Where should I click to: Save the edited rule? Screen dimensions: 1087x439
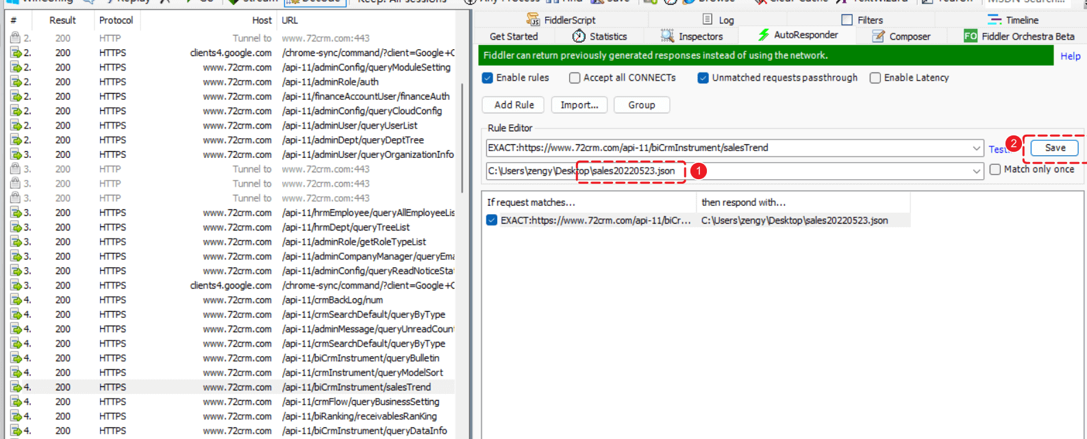(x=1055, y=148)
